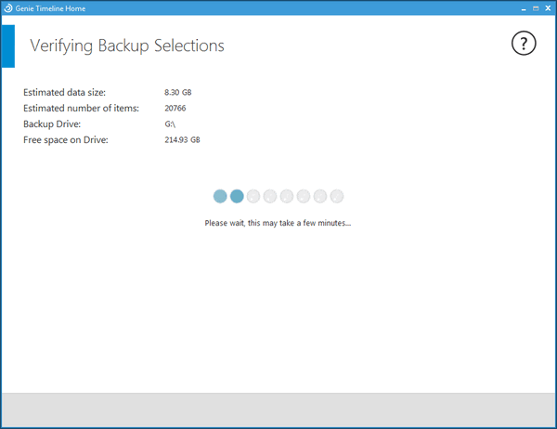Click the 'Genie Timeline Home' window title
Screen dimensions: 557x429
(50, 8)
